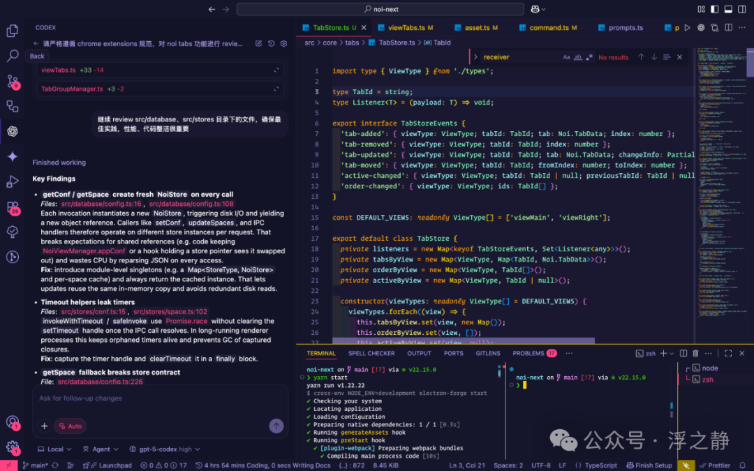This screenshot has width=754, height=471.
Task: Switch to the command.ts editor tab
Action: 548,27
